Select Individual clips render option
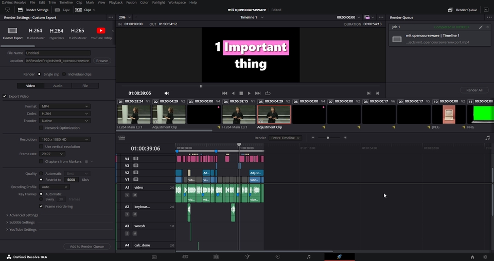 pyautogui.click(x=64, y=74)
